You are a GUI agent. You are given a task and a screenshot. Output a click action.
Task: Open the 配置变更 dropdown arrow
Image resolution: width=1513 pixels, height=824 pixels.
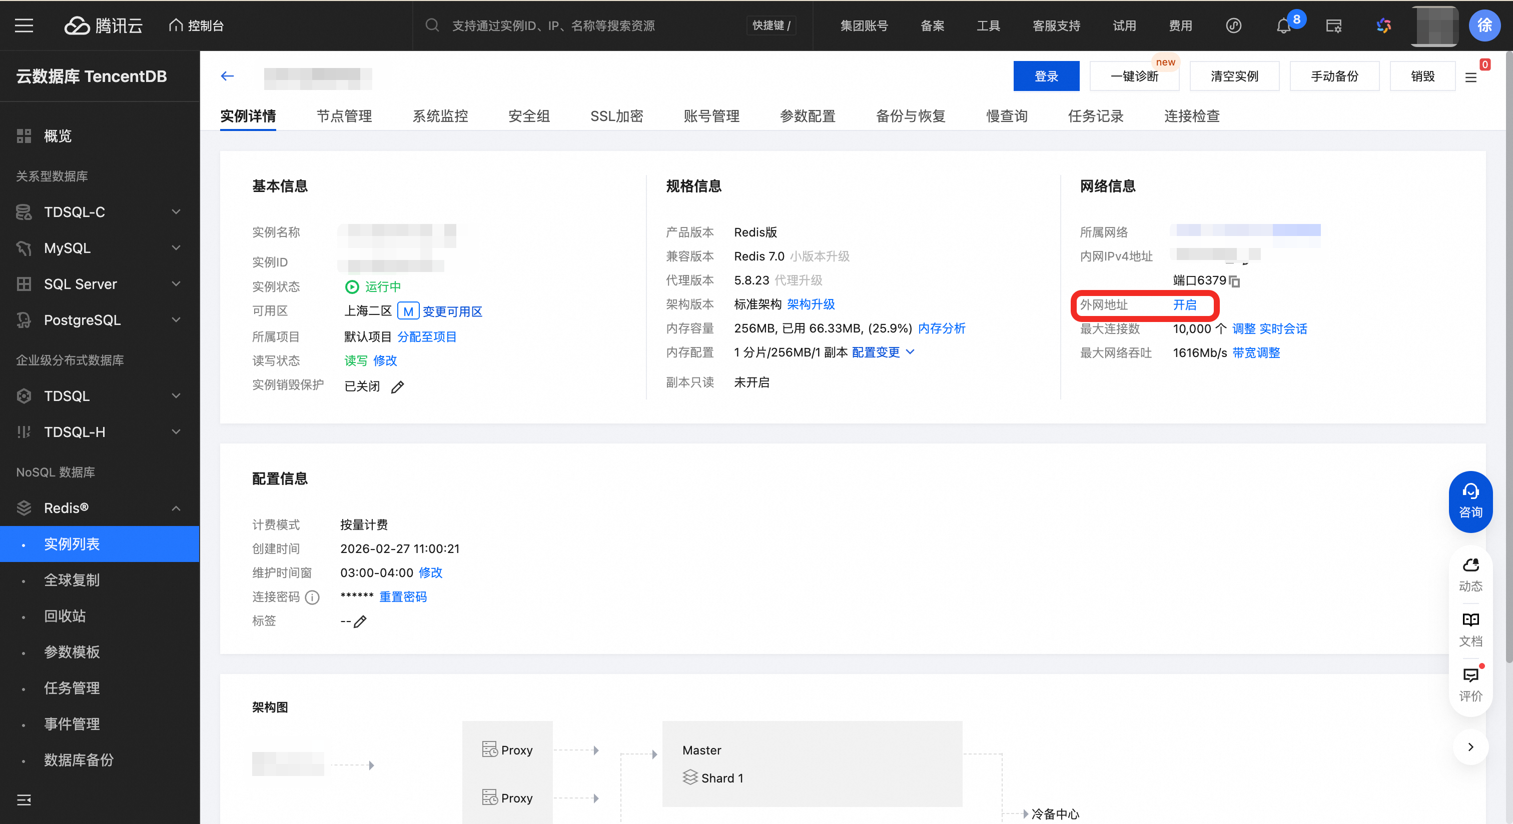(911, 352)
